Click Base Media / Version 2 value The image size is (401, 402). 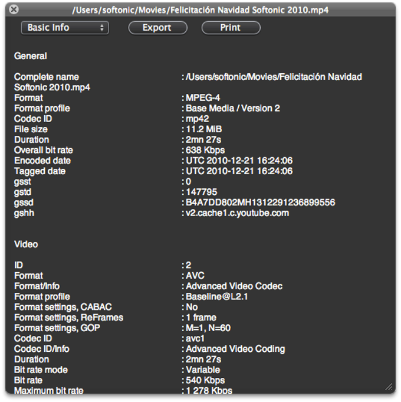pyautogui.click(x=233, y=109)
